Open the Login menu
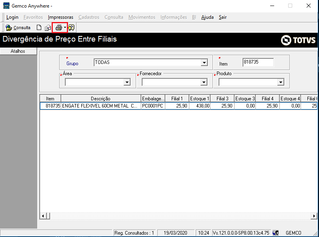319x237 pixels. [12, 17]
